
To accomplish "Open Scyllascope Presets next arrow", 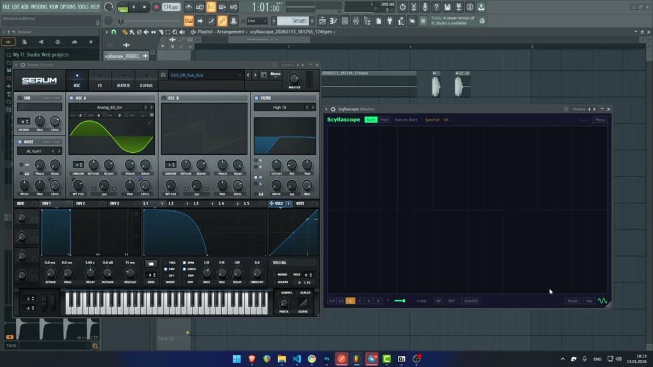I will point(594,109).
